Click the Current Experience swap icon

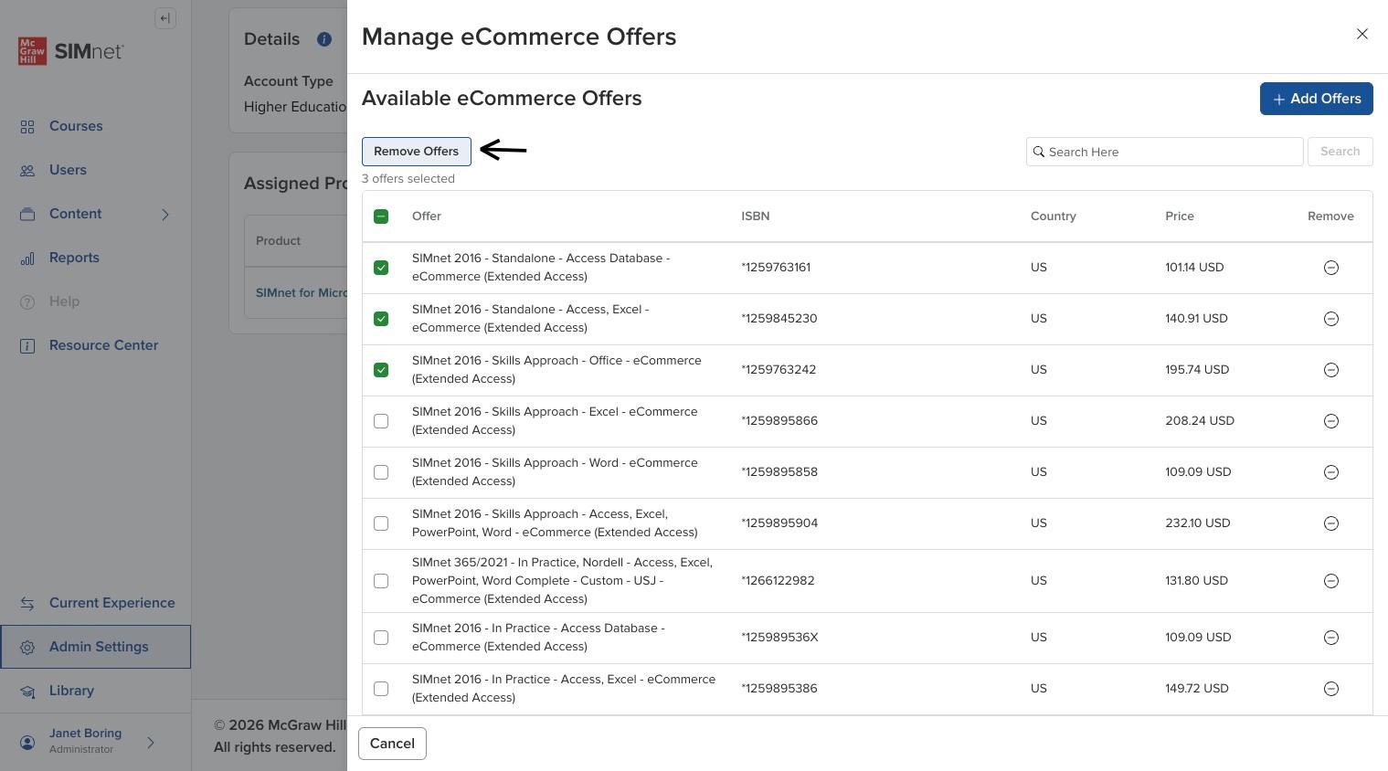(x=27, y=604)
